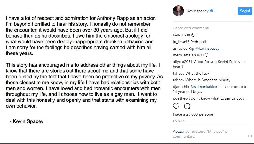Open the kevinspacey profile picture
Viewport: 254px width, 144px height.
[178, 11]
